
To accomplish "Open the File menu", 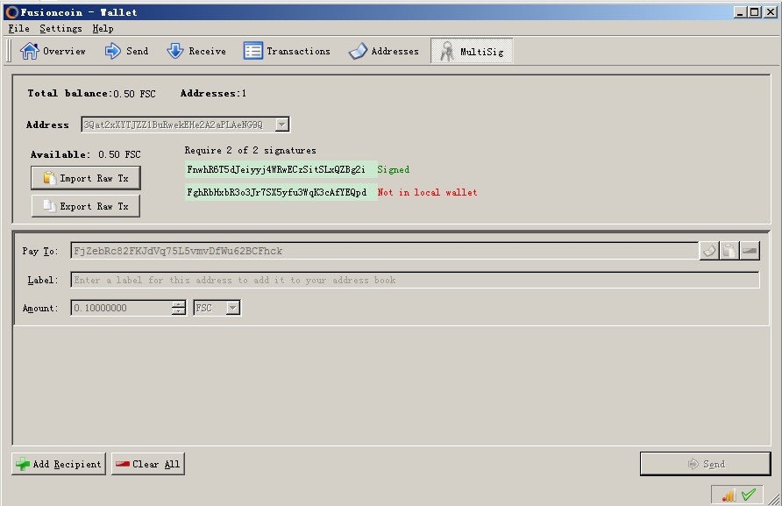I will 19,28.
